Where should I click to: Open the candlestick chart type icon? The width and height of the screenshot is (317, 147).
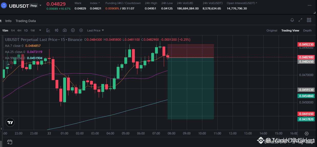click(57, 30)
